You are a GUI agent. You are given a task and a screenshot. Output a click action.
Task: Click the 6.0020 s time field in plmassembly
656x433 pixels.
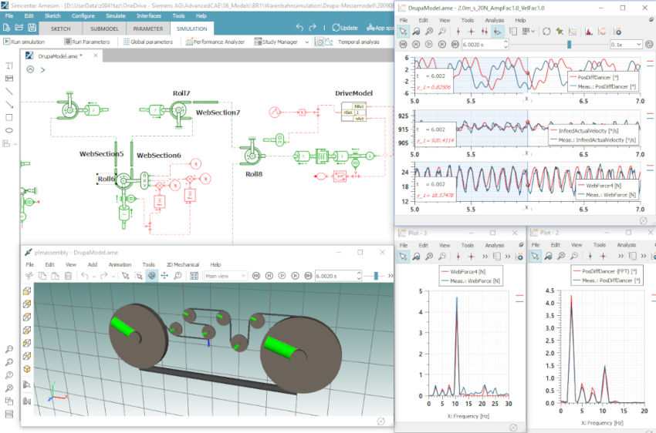(338, 276)
